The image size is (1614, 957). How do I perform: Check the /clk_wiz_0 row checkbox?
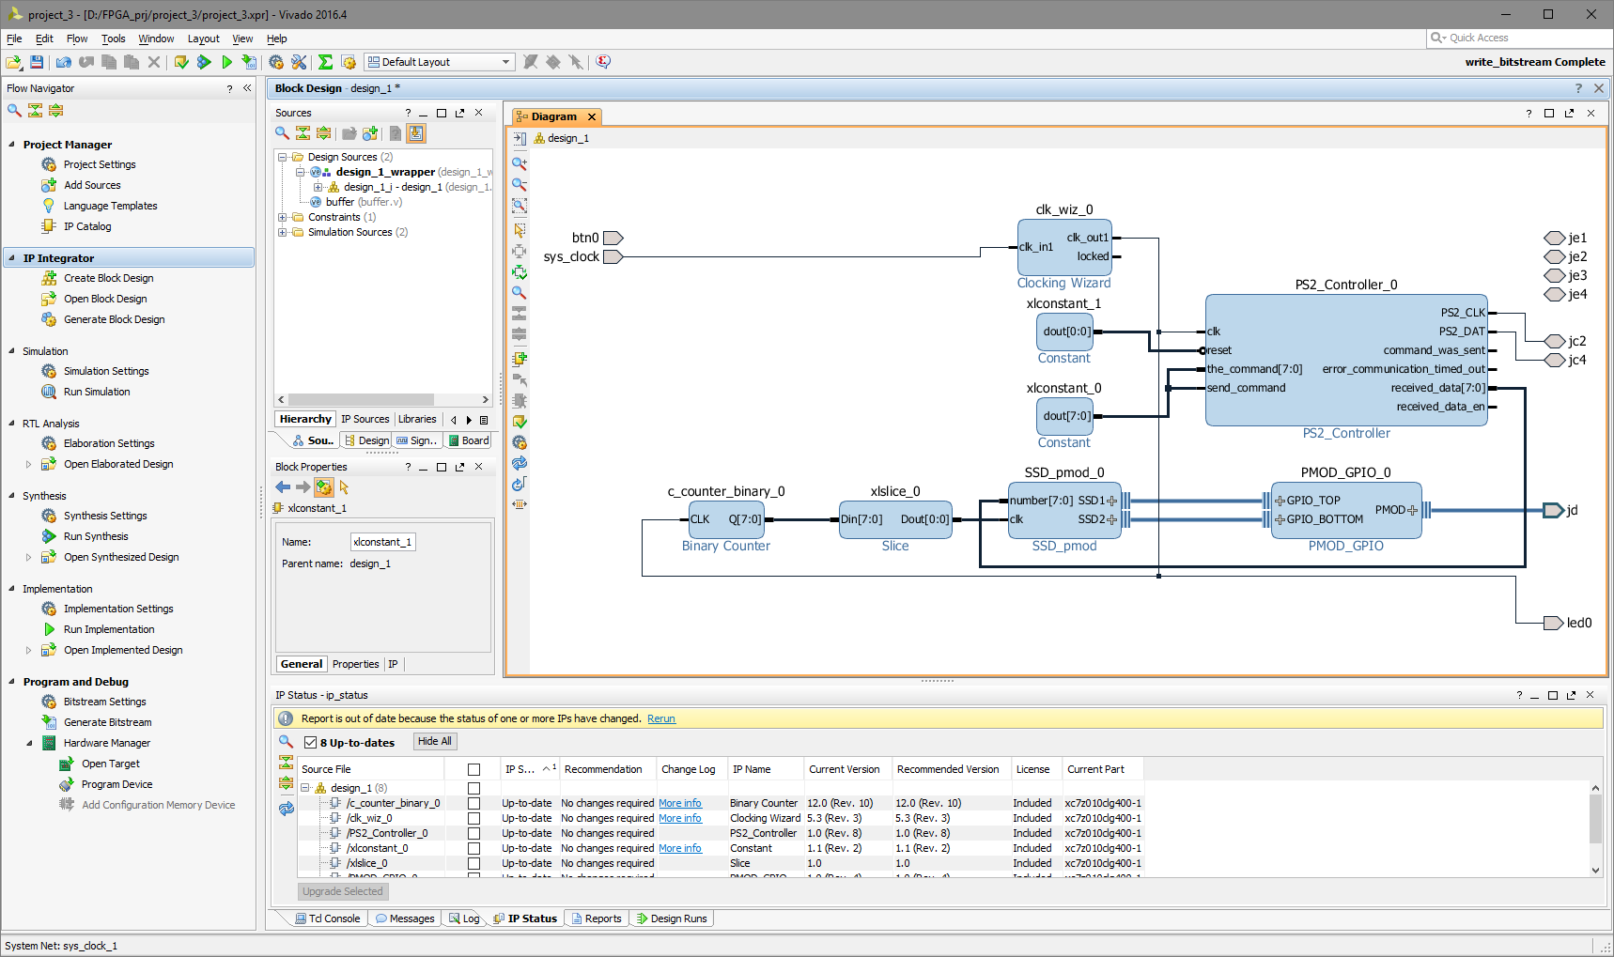(473, 819)
